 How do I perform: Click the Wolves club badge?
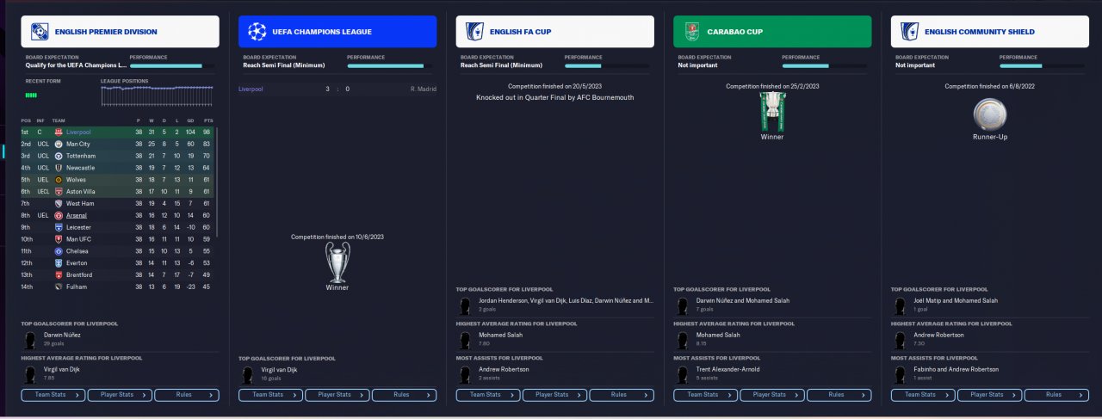coord(59,179)
